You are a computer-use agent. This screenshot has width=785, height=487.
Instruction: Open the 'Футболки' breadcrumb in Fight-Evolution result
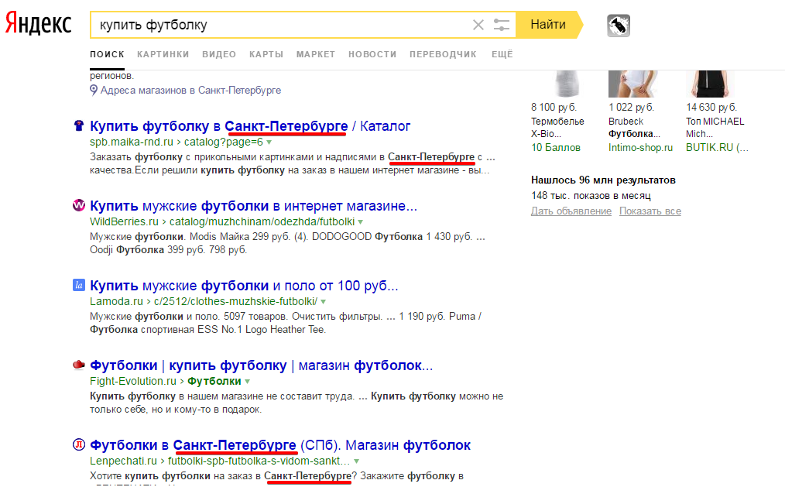(x=214, y=381)
